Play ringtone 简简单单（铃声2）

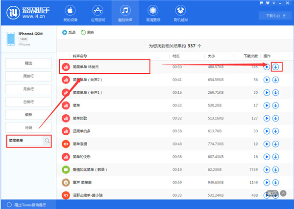267,80
